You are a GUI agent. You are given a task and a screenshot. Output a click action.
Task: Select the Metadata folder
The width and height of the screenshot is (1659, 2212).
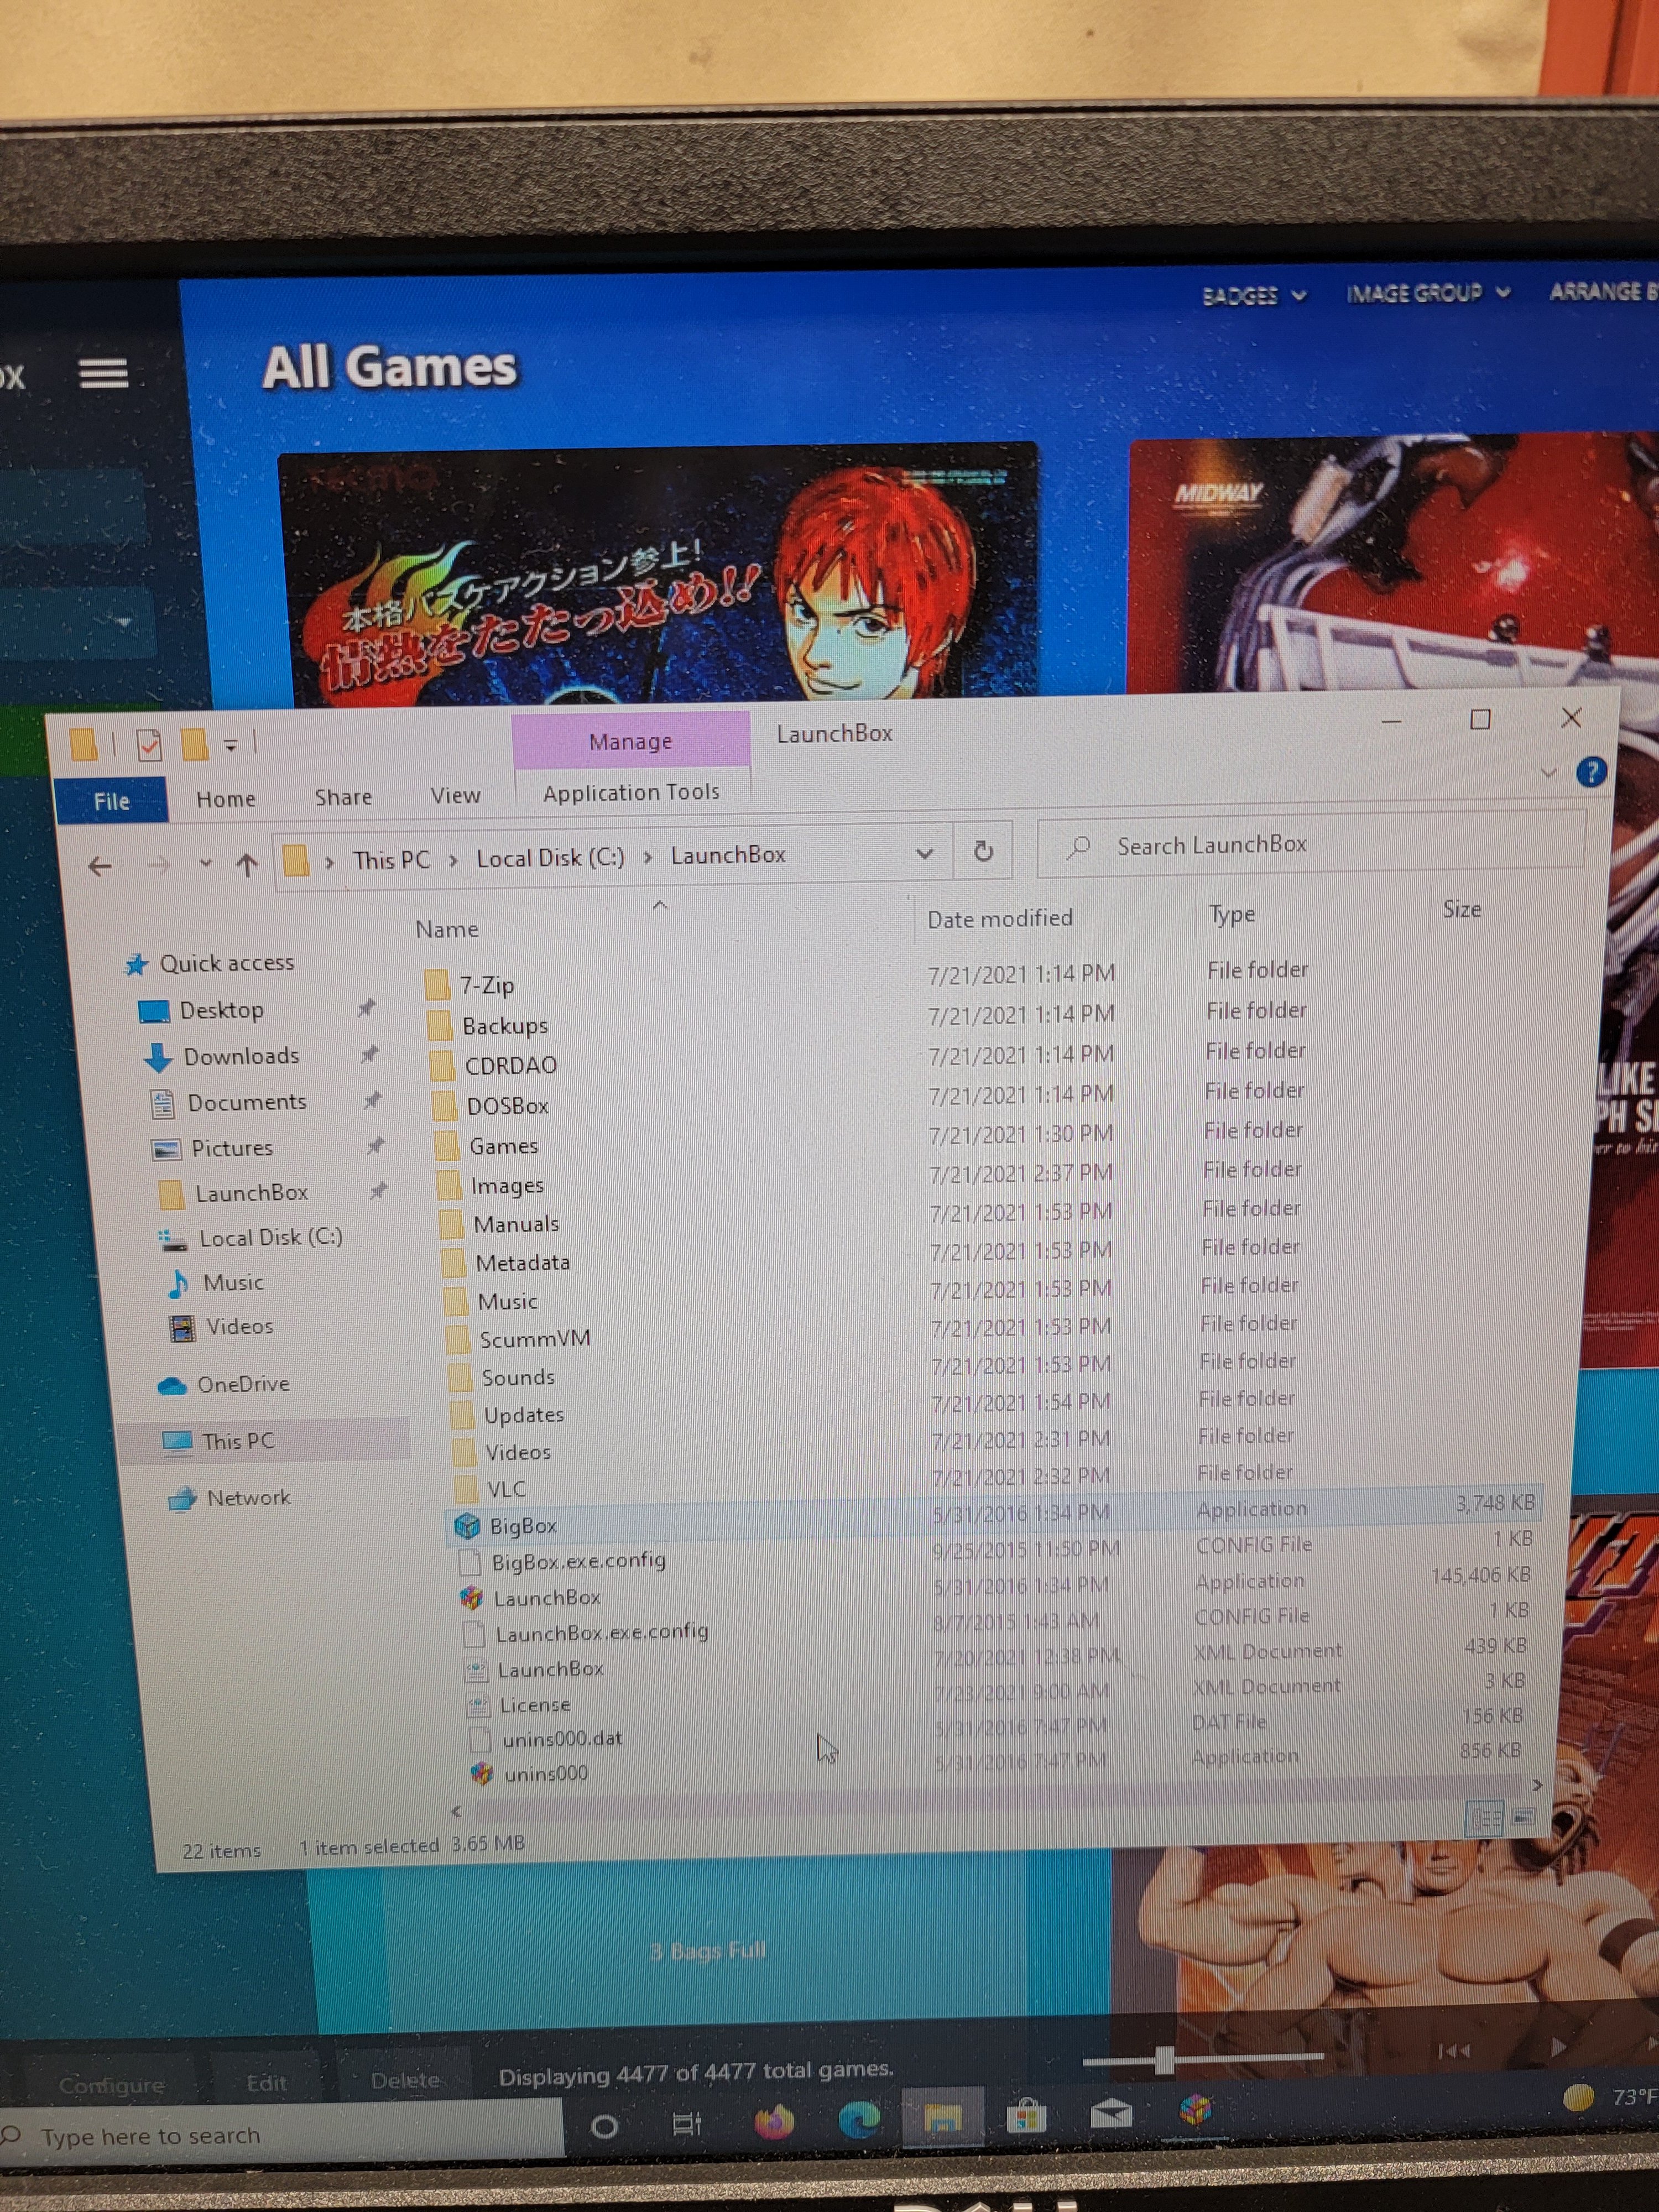(x=522, y=1263)
